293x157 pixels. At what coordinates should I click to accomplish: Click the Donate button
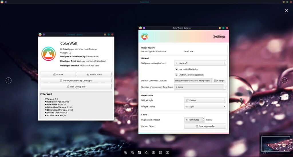pos(58,74)
